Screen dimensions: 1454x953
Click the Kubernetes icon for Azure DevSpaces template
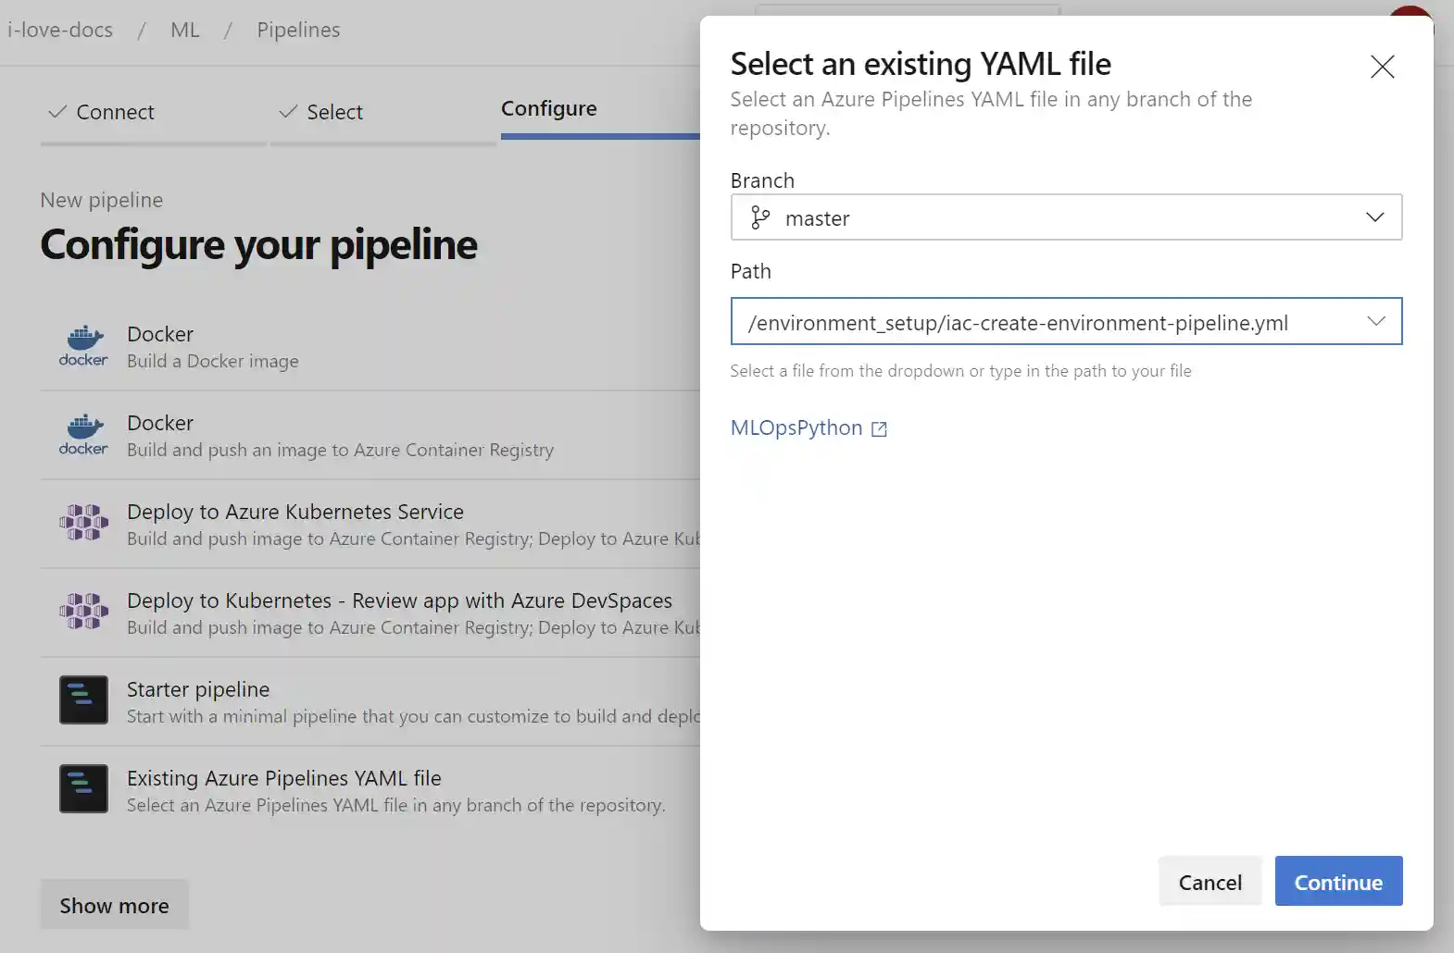pos(82,612)
